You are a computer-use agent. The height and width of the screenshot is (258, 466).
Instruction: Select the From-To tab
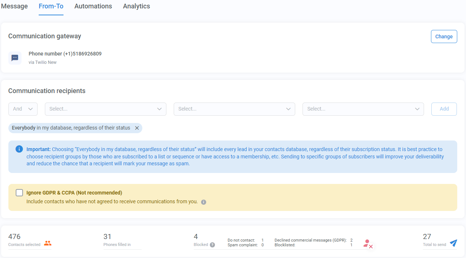click(51, 6)
